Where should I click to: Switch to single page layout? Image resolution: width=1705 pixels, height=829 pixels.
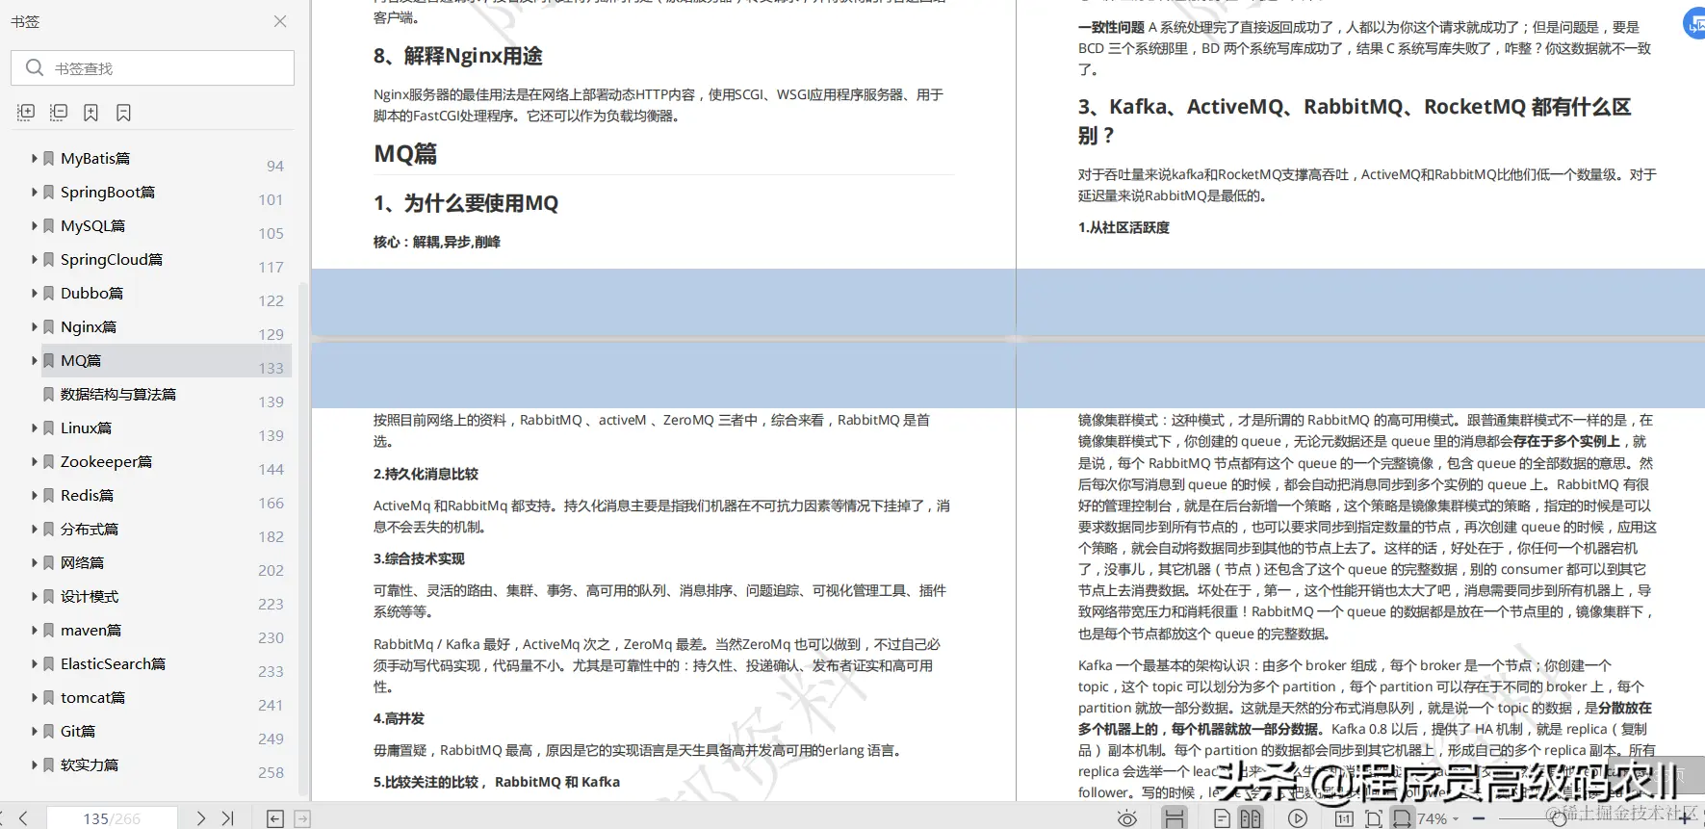click(x=1222, y=818)
